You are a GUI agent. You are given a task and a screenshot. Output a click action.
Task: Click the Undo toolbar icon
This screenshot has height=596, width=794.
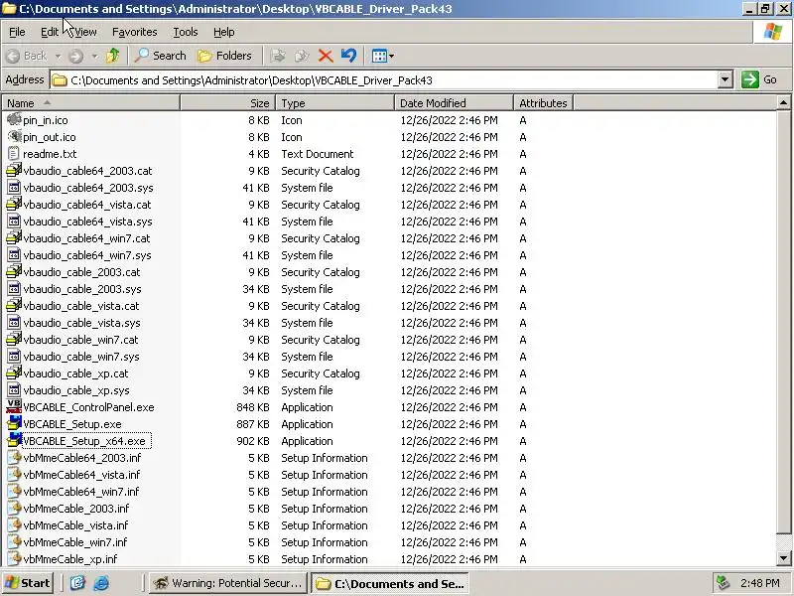(x=348, y=56)
